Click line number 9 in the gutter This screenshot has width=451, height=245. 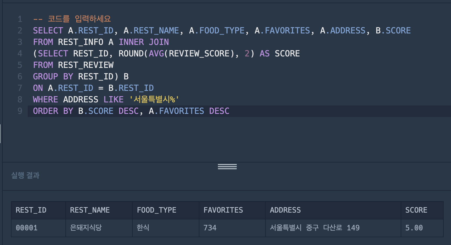coord(20,111)
